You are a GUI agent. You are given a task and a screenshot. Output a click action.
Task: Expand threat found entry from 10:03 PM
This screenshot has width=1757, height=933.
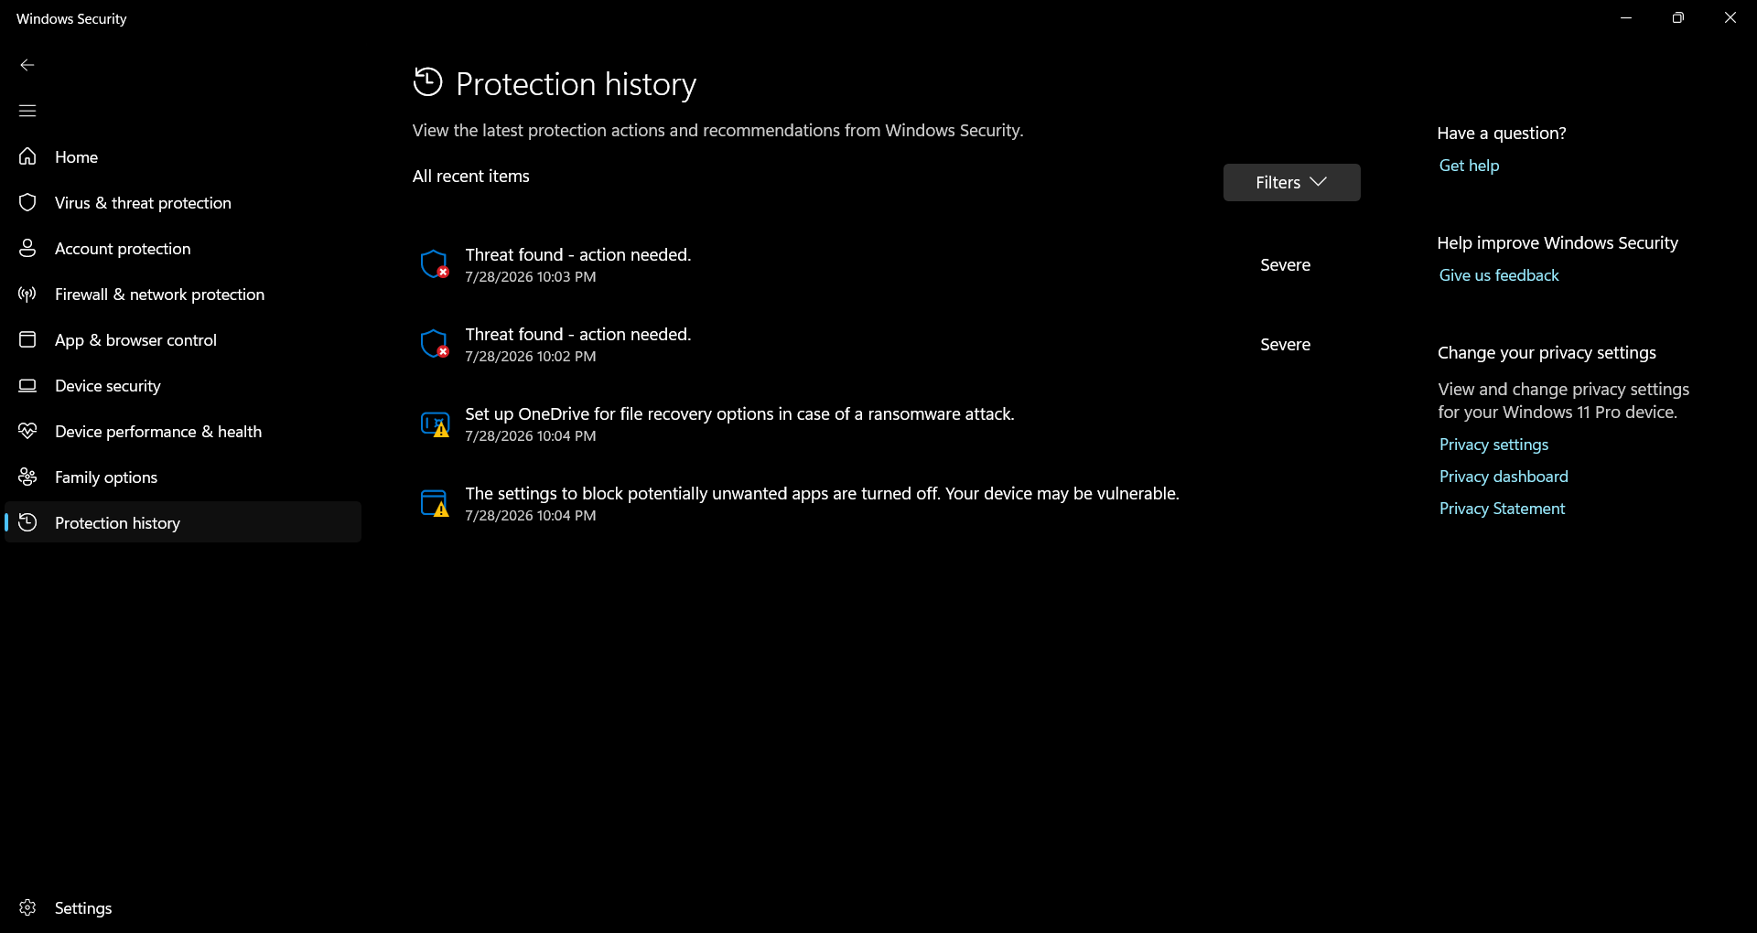point(886,264)
